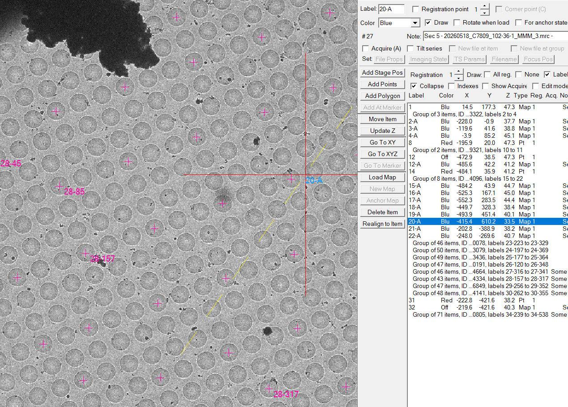Select the 19-A map row
Viewport: 568px width, 407px height.
coord(488,214)
